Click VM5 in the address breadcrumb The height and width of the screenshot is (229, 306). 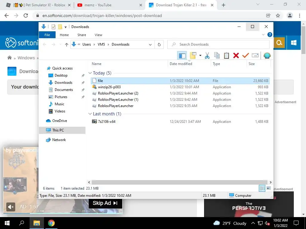pos(101,44)
